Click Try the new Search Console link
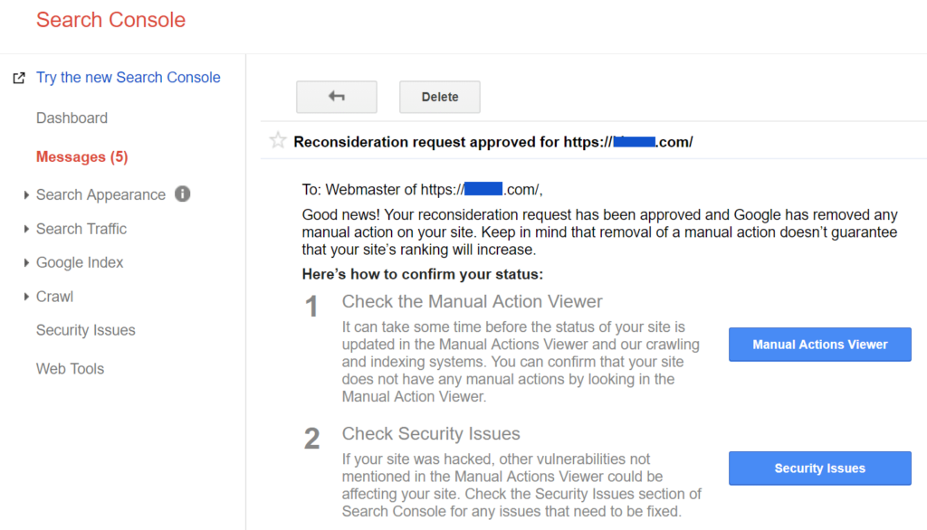Viewport: 927px width, 530px height. pos(128,78)
